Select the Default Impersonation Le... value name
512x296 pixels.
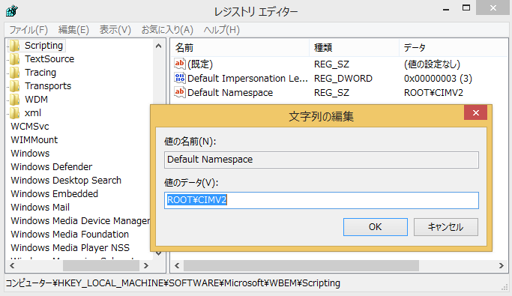point(247,79)
